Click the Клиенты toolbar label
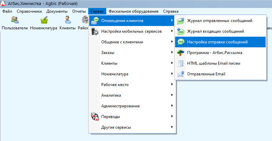This screenshot has height=141, width=272. click(x=67, y=28)
